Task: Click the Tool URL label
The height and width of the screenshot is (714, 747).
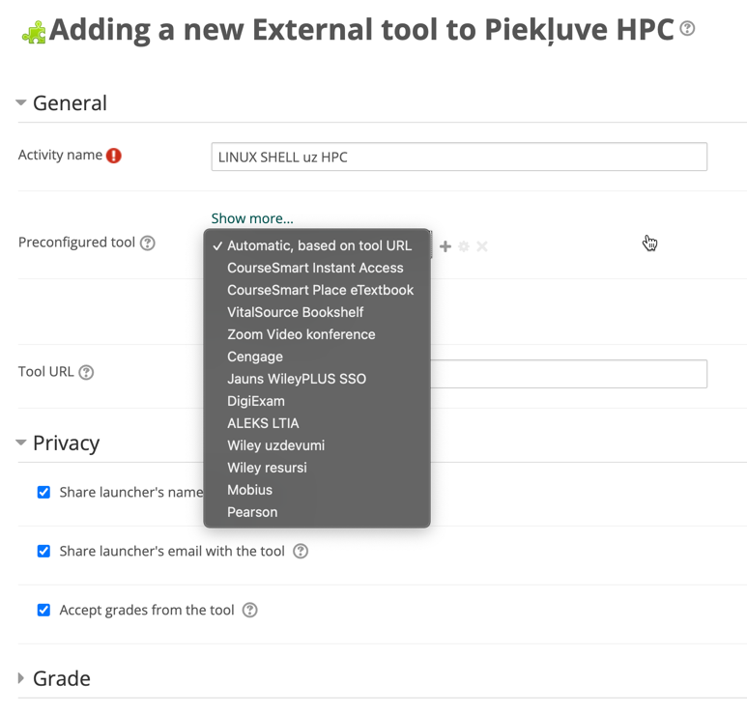Action: 45,372
